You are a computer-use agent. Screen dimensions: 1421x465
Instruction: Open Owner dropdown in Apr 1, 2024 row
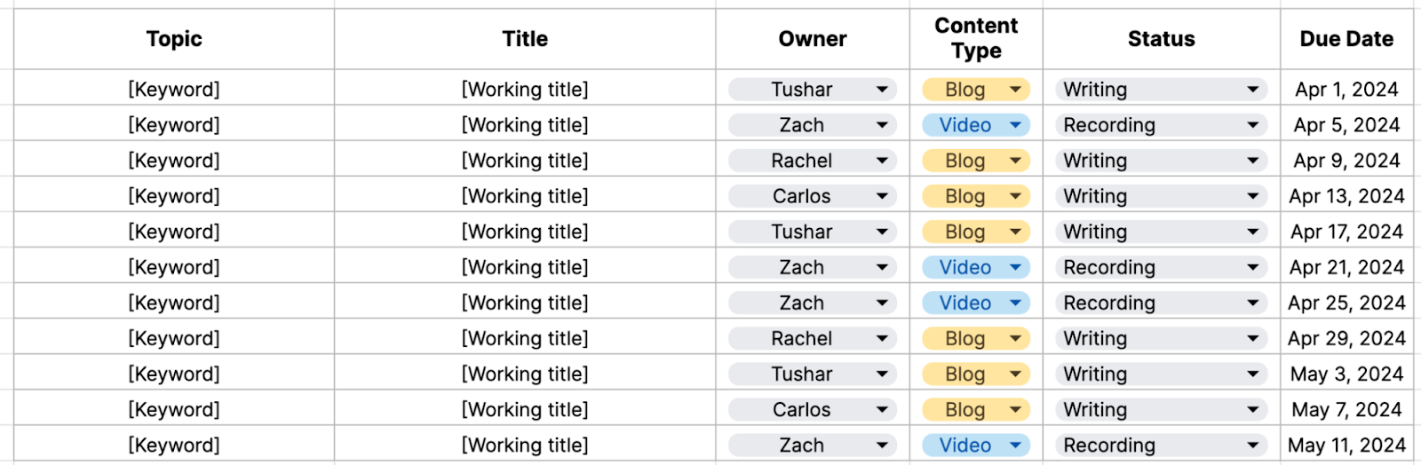point(881,90)
